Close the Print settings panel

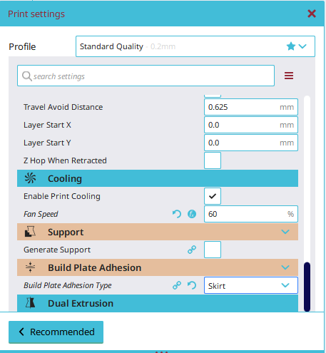click(x=312, y=14)
